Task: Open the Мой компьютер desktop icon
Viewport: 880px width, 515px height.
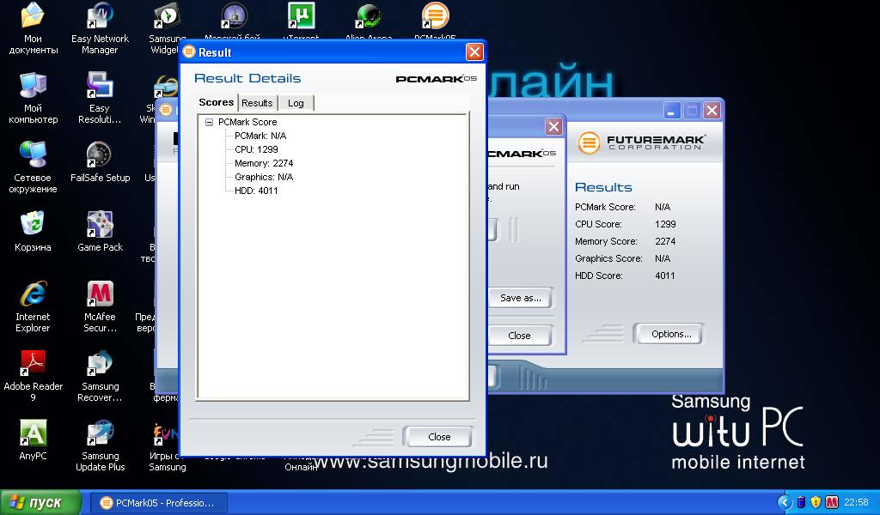Action: point(33,98)
